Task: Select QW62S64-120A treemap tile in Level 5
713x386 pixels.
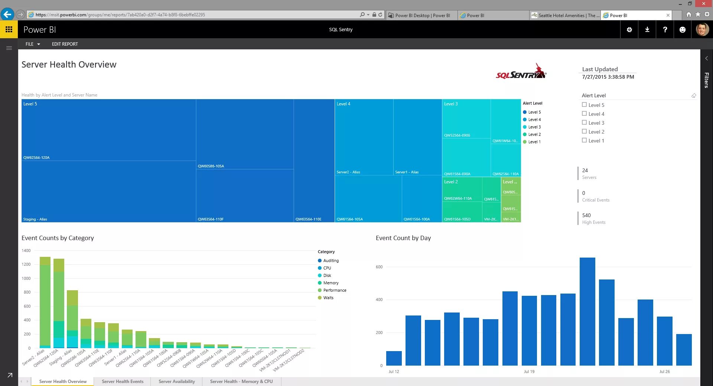Action: [109, 130]
